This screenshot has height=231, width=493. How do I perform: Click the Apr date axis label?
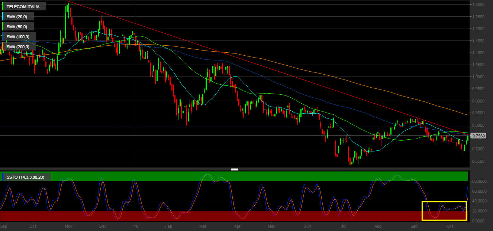pos(237,226)
